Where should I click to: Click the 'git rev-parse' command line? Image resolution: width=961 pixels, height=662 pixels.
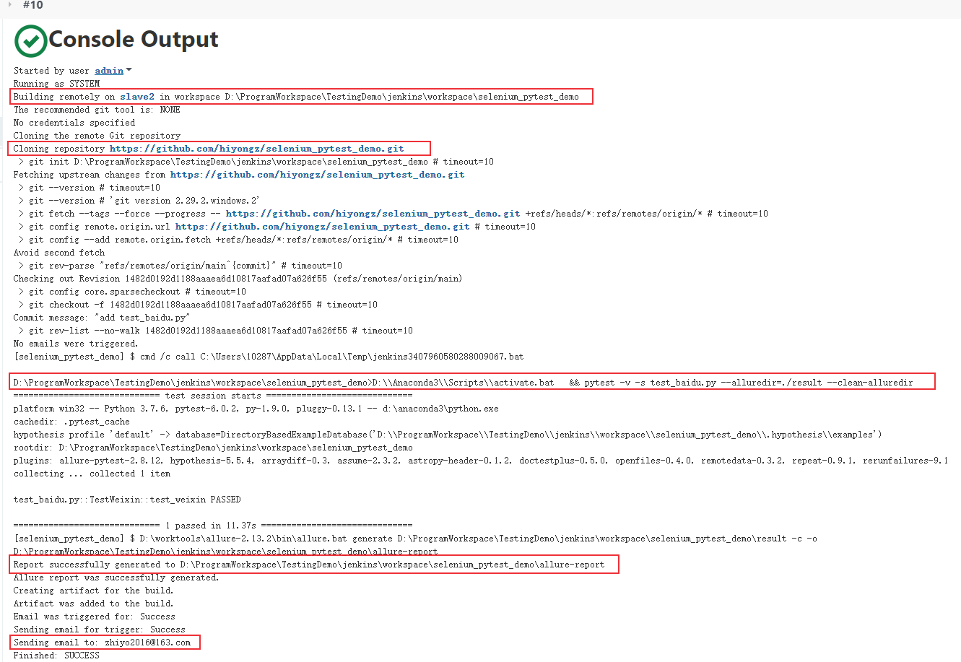(x=181, y=266)
